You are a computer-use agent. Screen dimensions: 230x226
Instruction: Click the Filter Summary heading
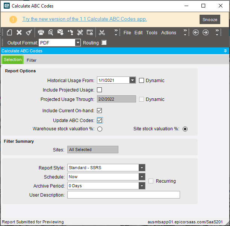click(x=19, y=141)
